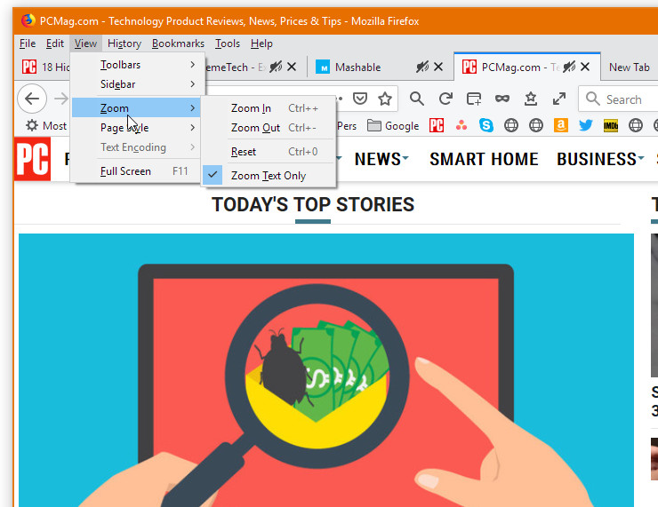Viewport: 658px width, 507px height.
Task: Click red PC logo on page
Action: pos(33,159)
